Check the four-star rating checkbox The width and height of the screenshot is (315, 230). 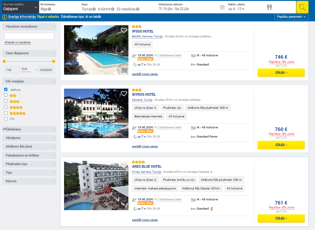[6, 107]
